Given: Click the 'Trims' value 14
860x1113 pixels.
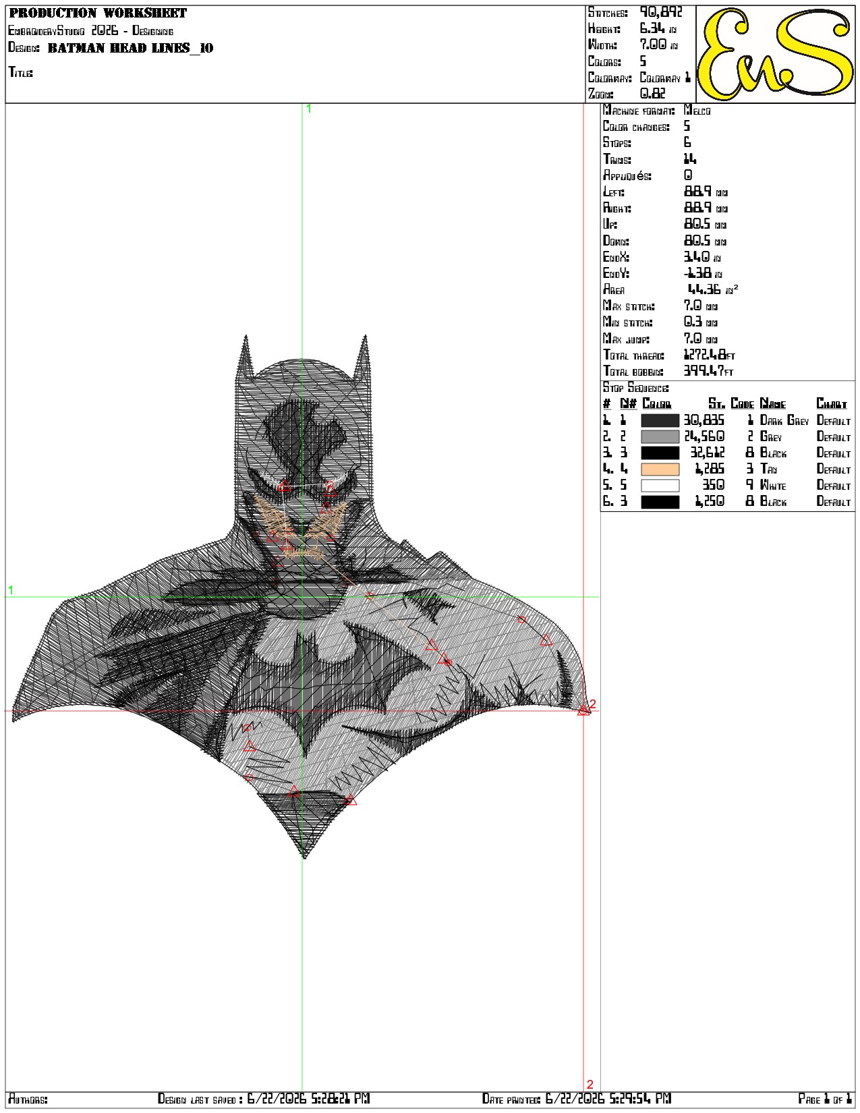Looking at the screenshot, I should point(689,159).
